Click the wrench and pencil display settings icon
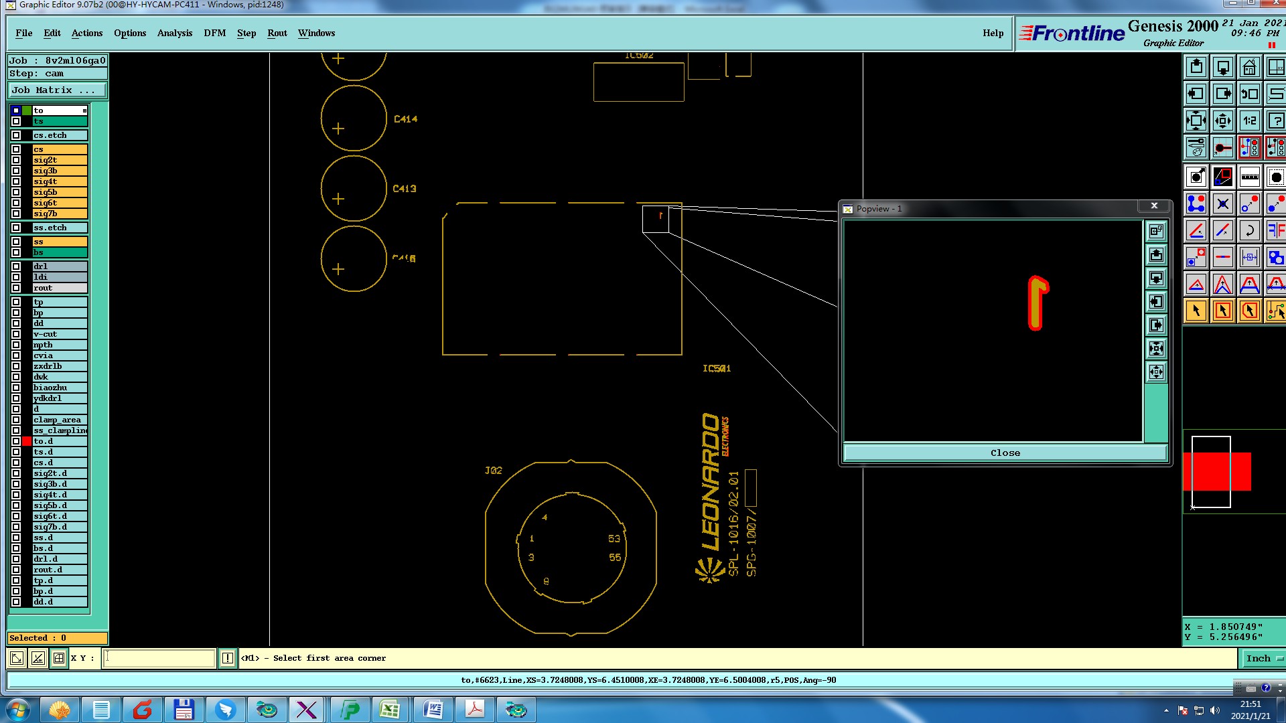Screen dimensions: 1286x723 1196,147
